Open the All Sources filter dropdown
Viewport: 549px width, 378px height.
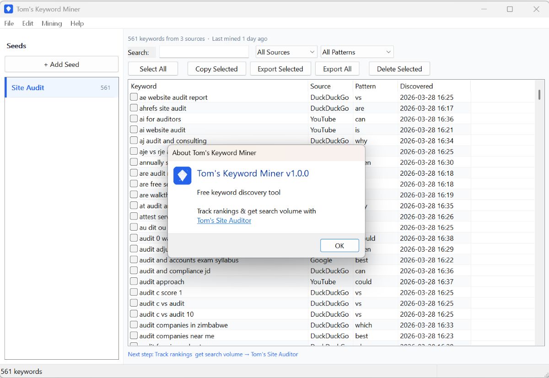pyautogui.click(x=285, y=52)
